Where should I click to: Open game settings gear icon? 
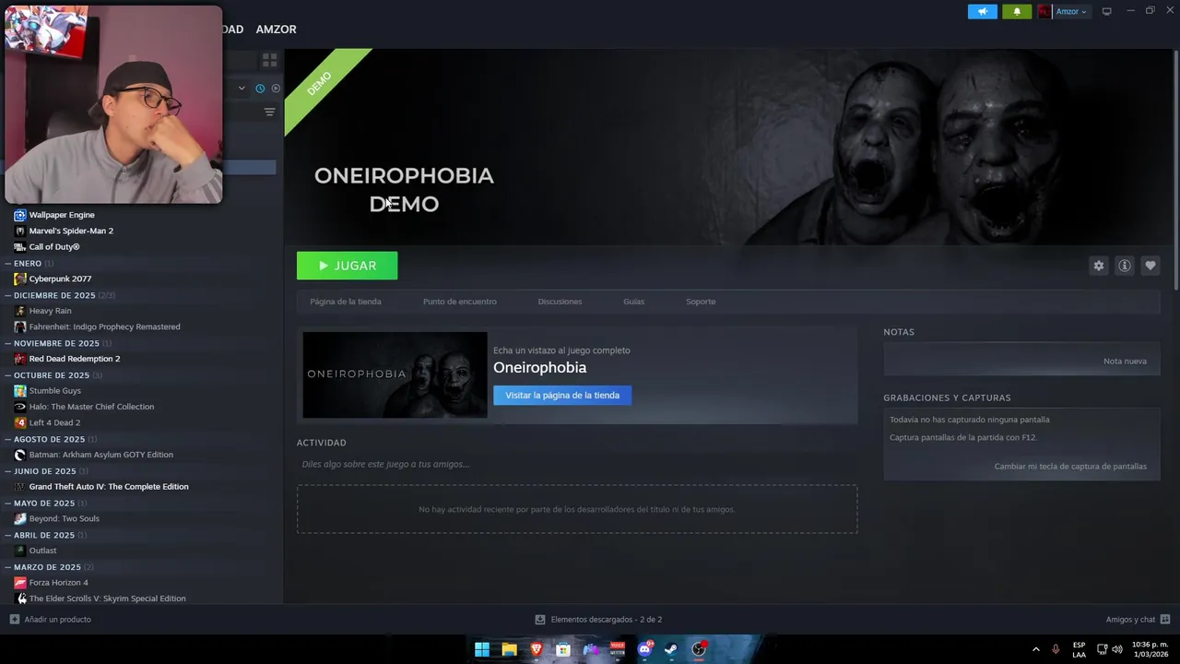tap(1098, 266)
